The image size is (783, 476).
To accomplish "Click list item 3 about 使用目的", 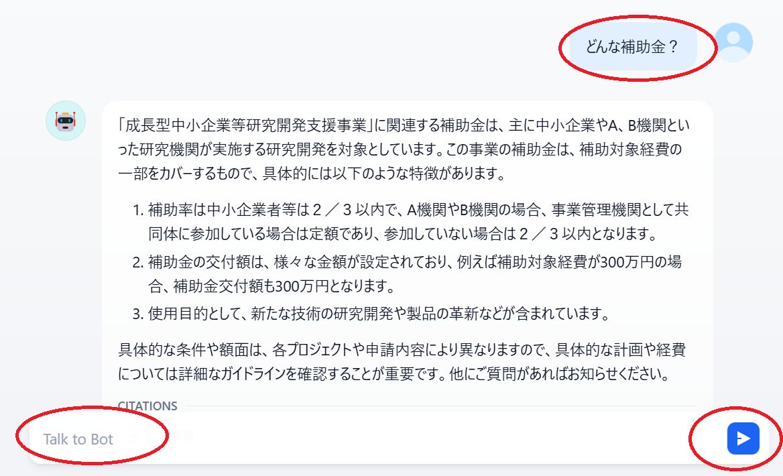I will tap(371, 314).
